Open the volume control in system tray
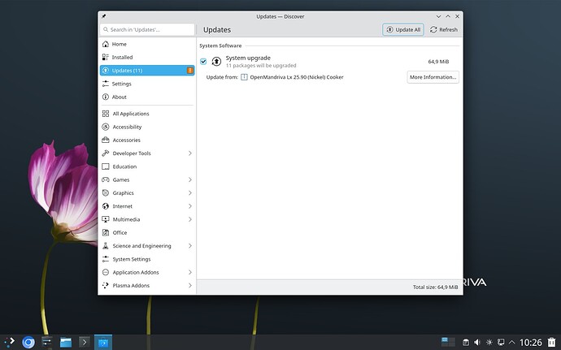 [476, 342]
